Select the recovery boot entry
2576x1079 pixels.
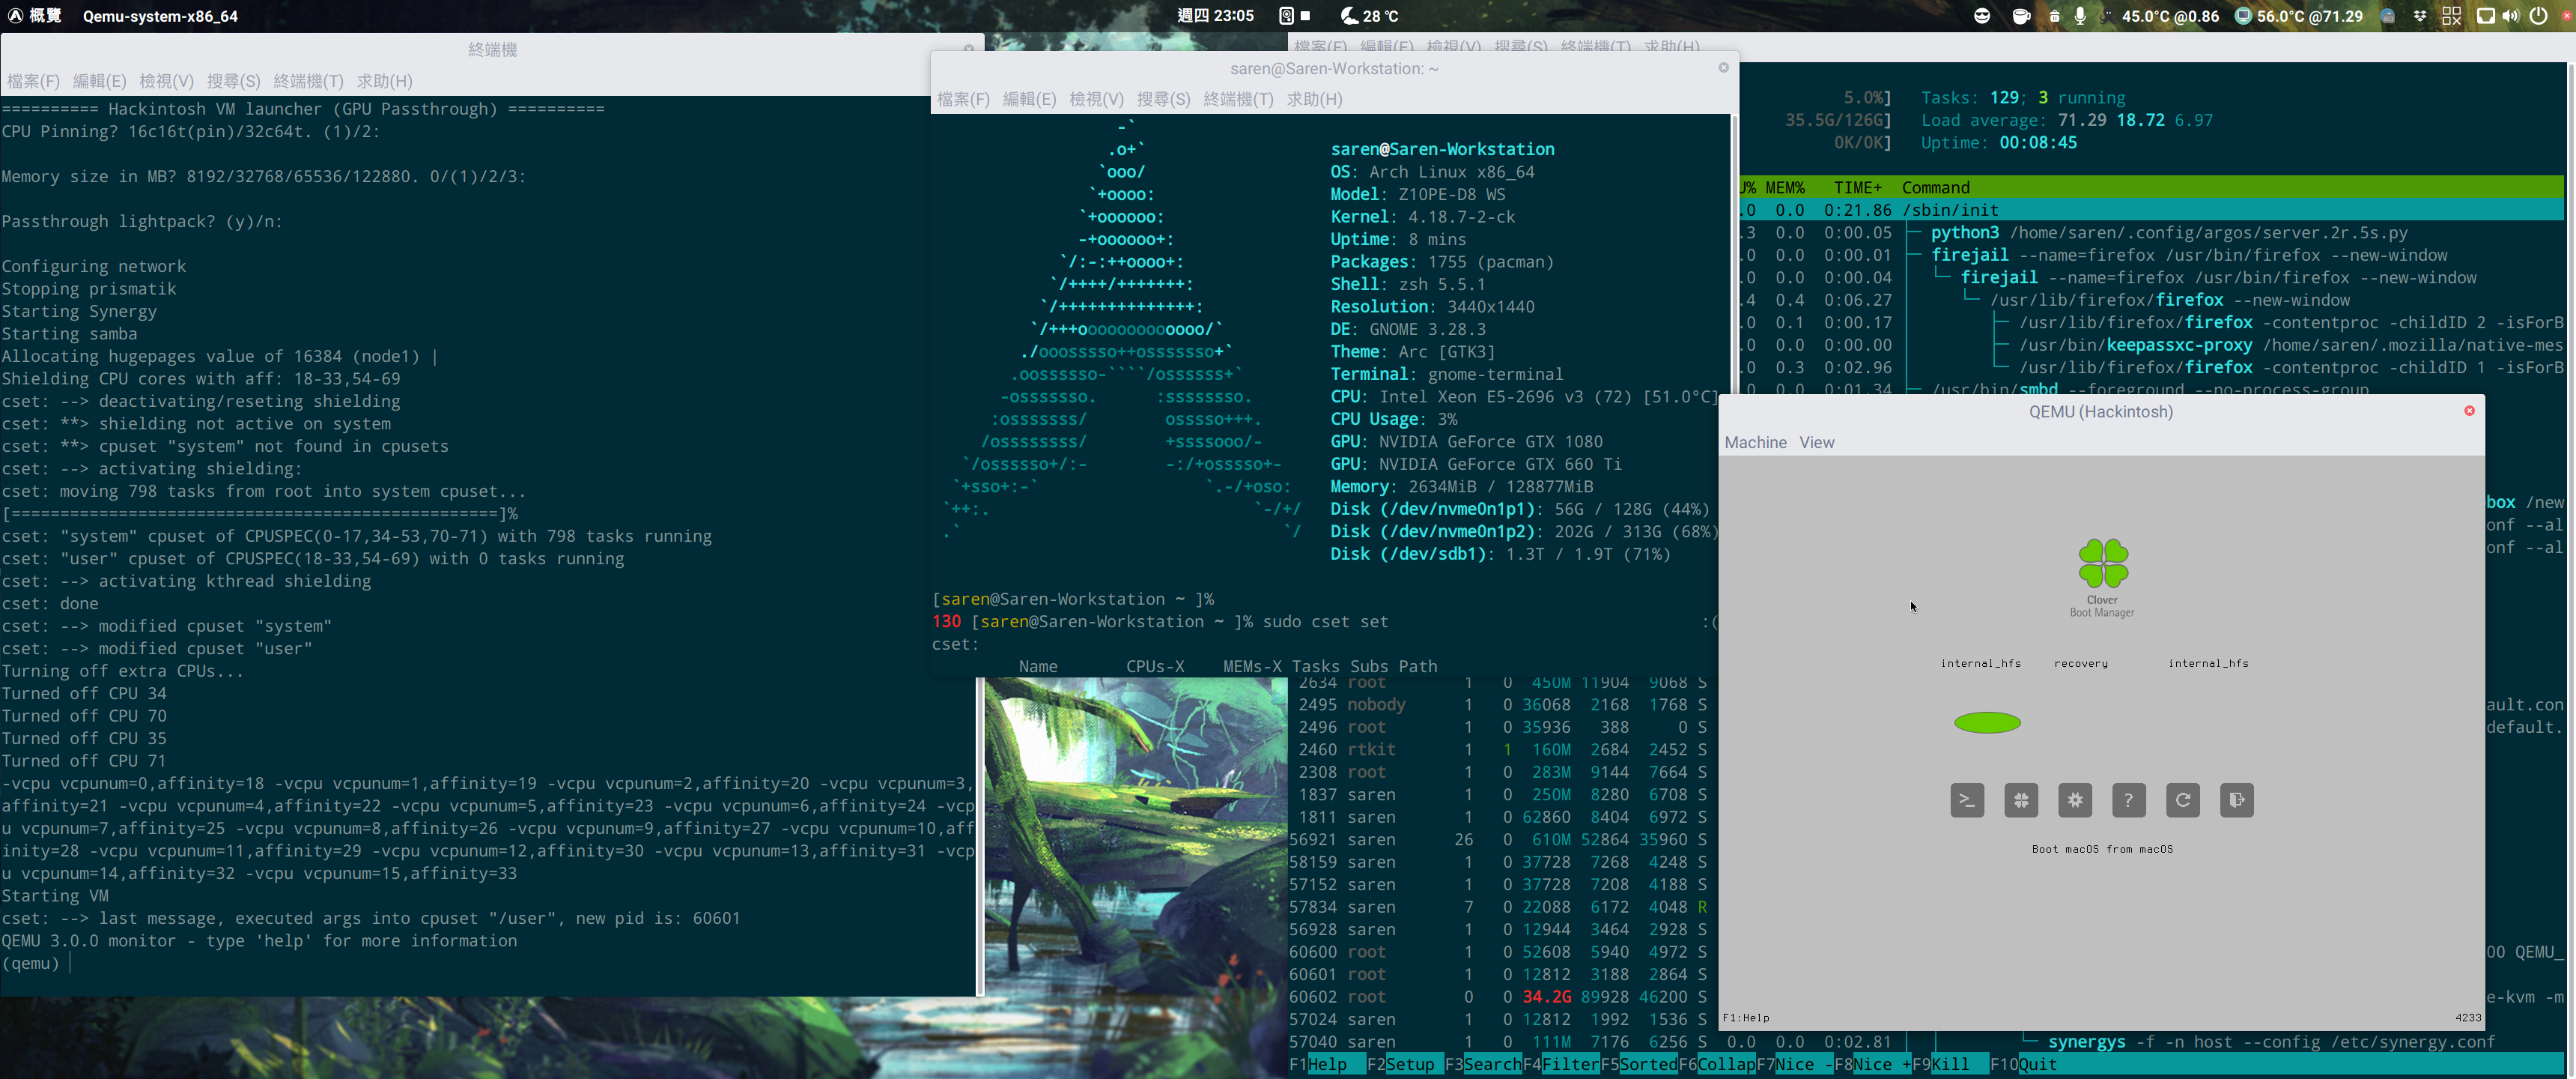tap(2080, 664)
